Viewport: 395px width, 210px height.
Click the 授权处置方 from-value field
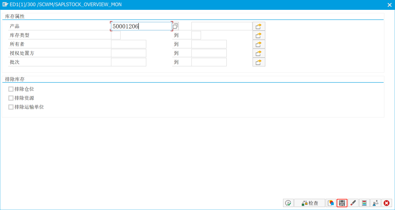coord(128,53)
